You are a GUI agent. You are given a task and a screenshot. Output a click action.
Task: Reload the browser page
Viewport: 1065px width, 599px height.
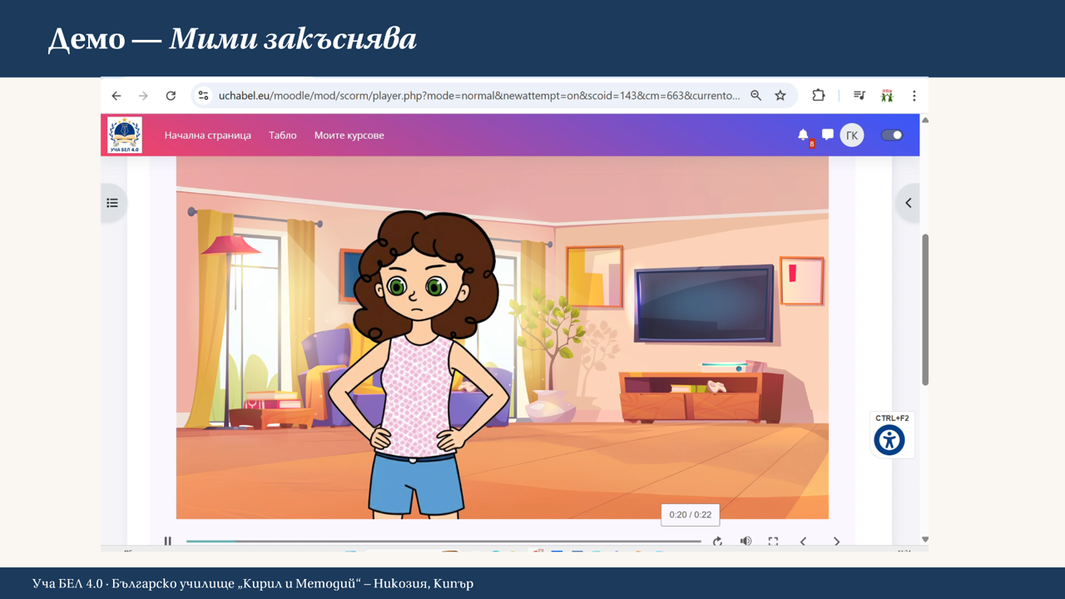point(171,96)
